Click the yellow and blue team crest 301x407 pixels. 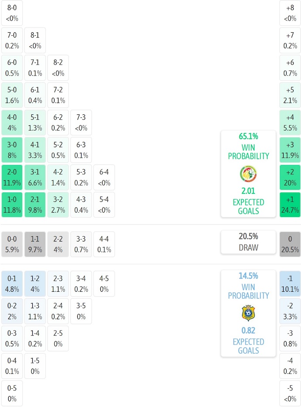click(248, 313)
